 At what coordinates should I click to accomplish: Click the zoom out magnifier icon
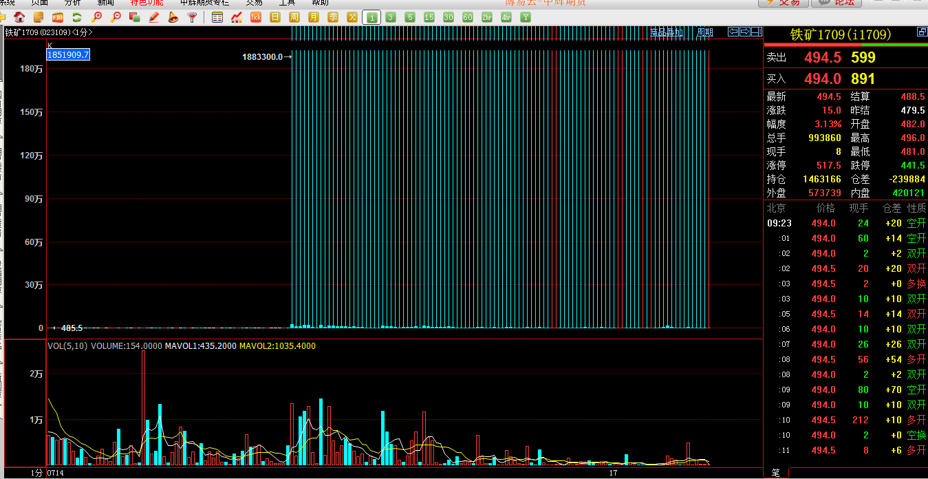point(116,17)
